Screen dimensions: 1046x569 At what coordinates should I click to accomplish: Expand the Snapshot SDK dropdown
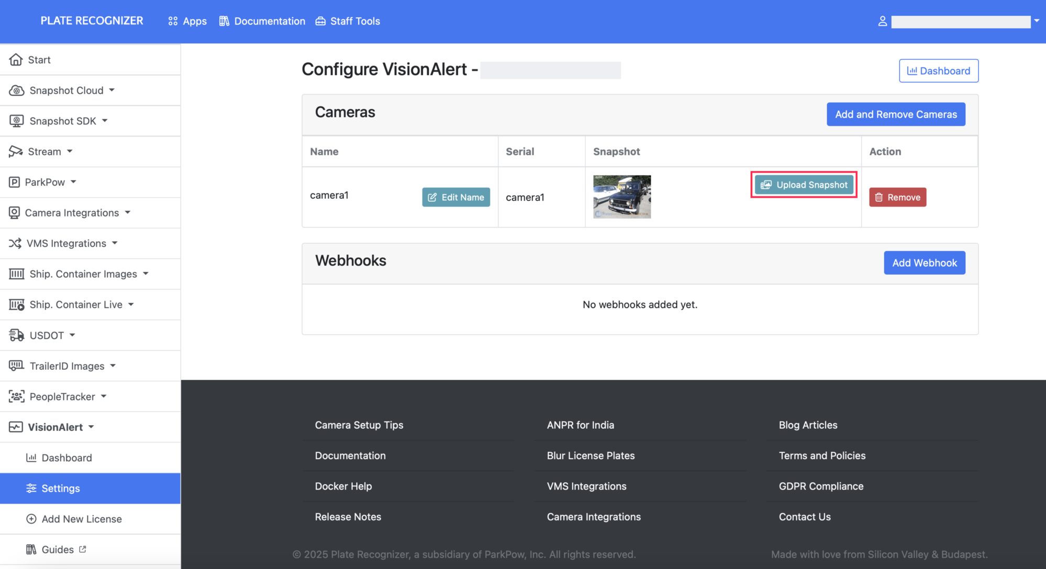tap(105, 121)
